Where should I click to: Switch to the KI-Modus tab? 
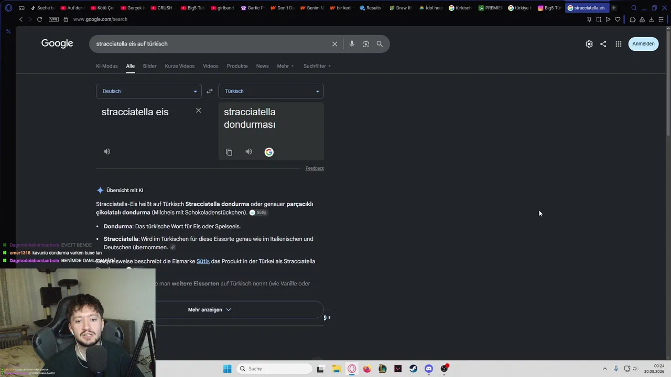107,66
